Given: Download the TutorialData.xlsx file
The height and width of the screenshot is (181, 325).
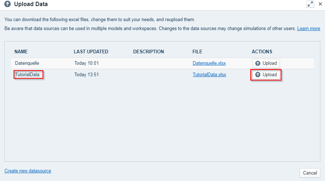Looking at the screenshot, I should [209, 74].
